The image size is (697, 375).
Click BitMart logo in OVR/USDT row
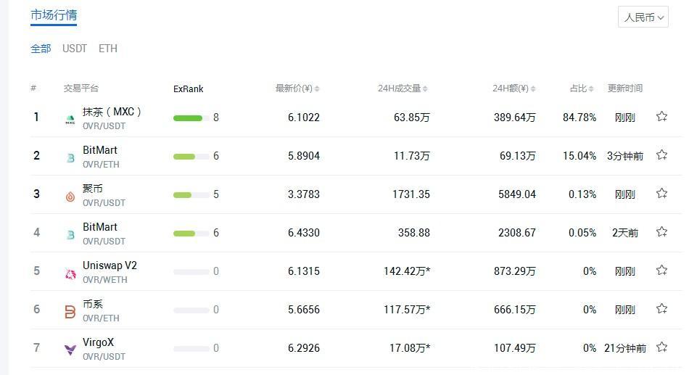coord(70,234)
